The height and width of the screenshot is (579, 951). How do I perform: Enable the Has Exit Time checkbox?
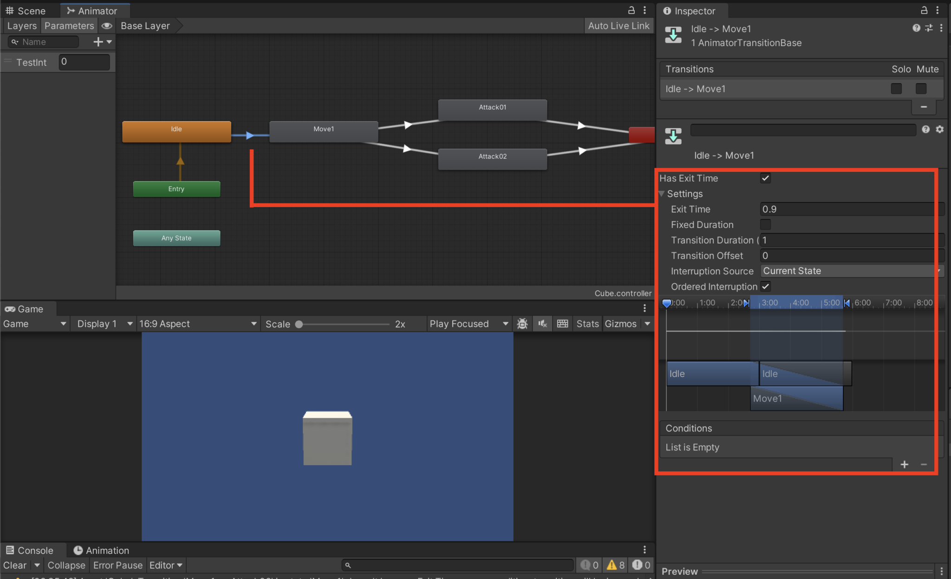click(x=765, y=178)
